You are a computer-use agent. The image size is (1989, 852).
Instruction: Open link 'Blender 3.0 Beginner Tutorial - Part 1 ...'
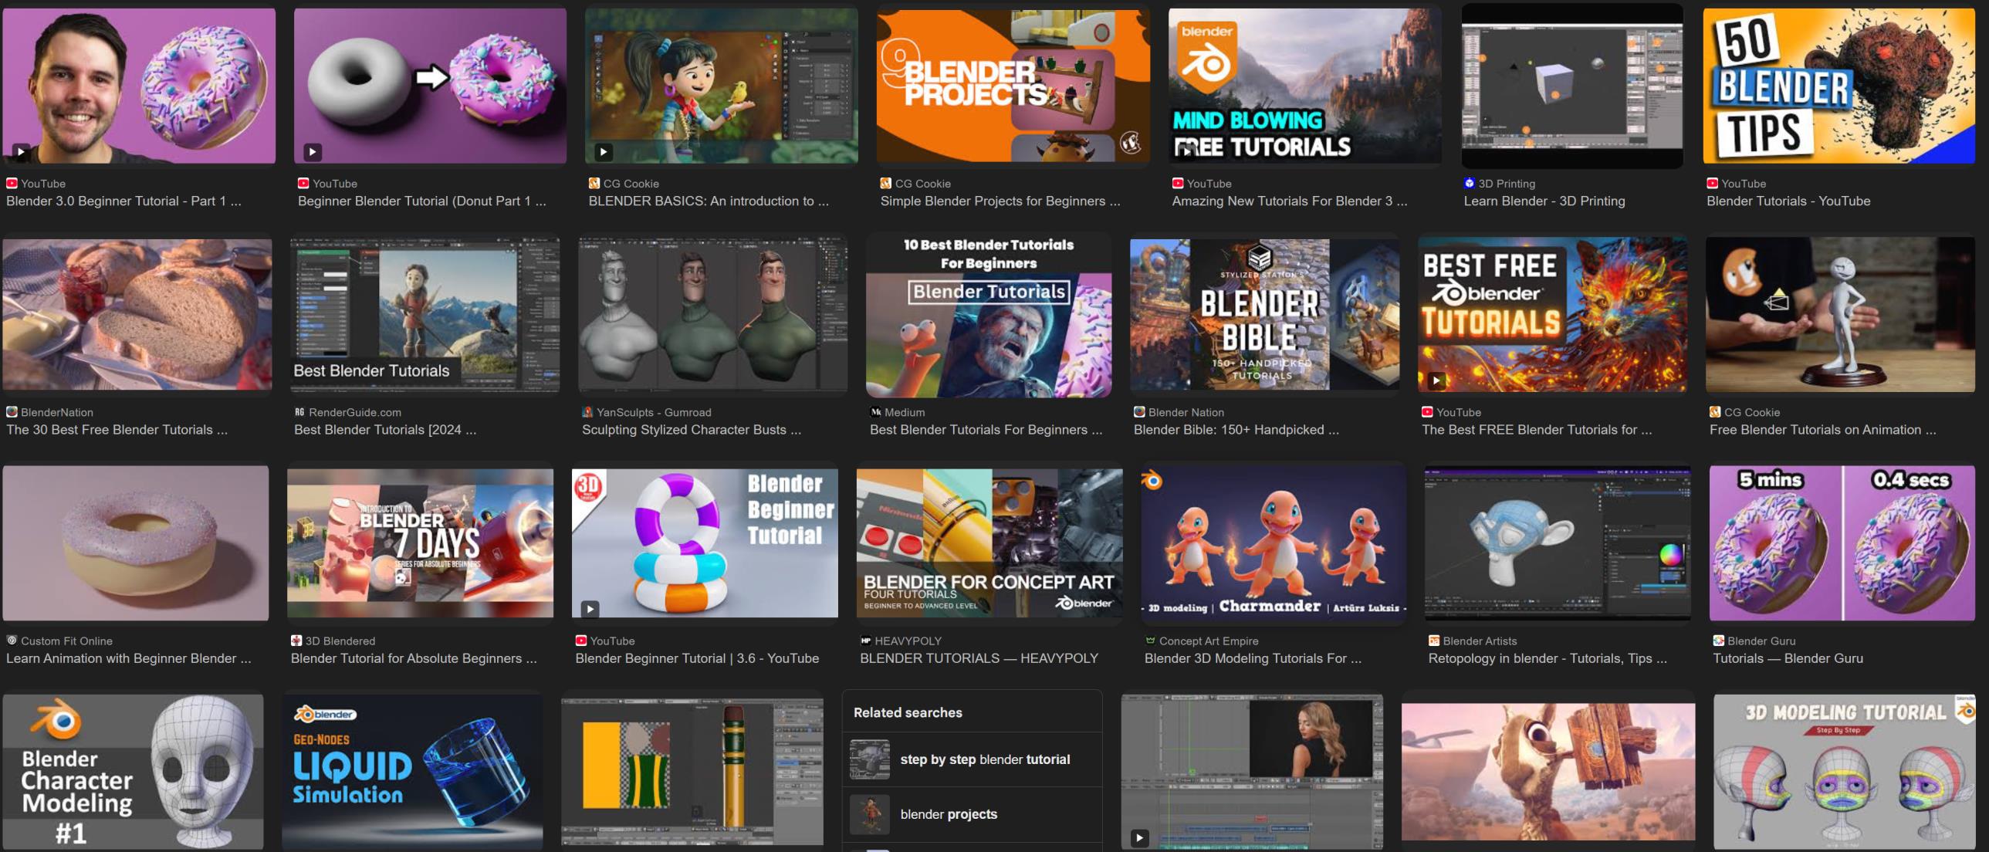coord(123,201)
